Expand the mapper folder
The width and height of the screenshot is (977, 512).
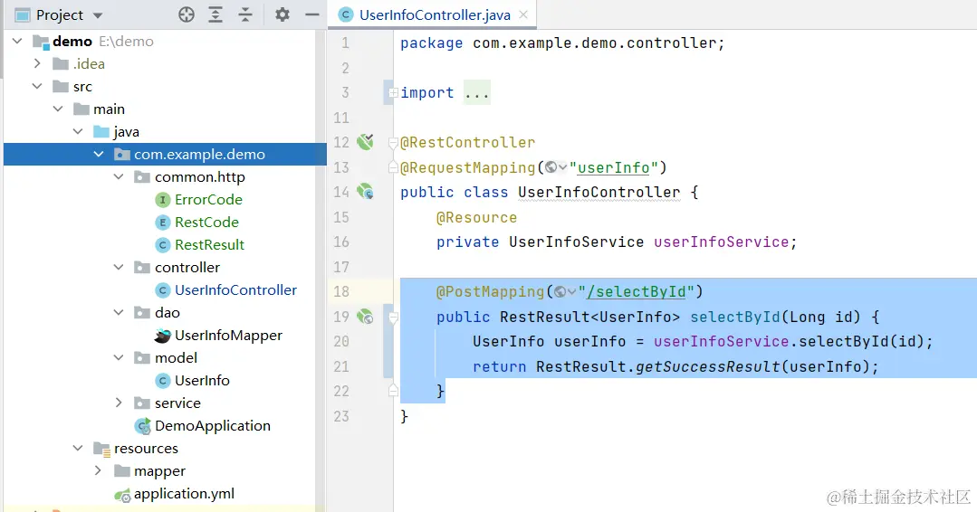(98, 470)
